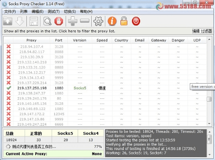Open the 编辑(E) menu

[38, 12]
